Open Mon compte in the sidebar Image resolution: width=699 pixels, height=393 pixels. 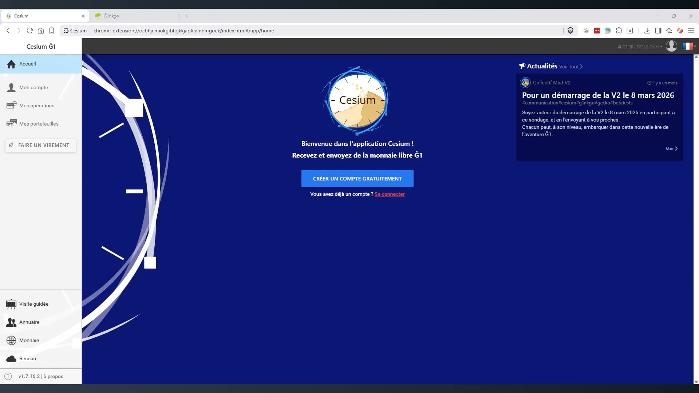33,87
